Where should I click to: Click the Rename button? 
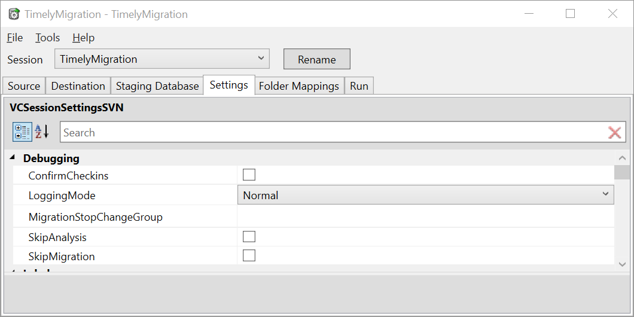click(316, 59)
